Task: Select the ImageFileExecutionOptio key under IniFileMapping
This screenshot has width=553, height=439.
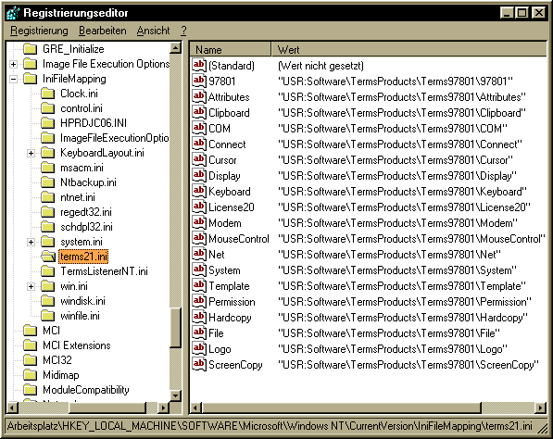Action: point(114,138)
